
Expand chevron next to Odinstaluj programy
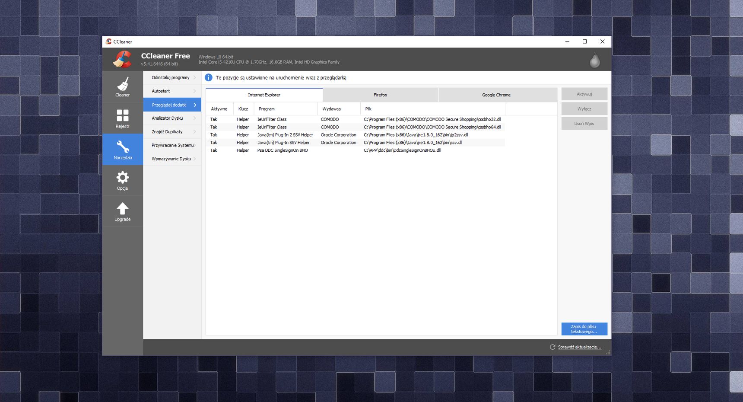coord(195,77)
